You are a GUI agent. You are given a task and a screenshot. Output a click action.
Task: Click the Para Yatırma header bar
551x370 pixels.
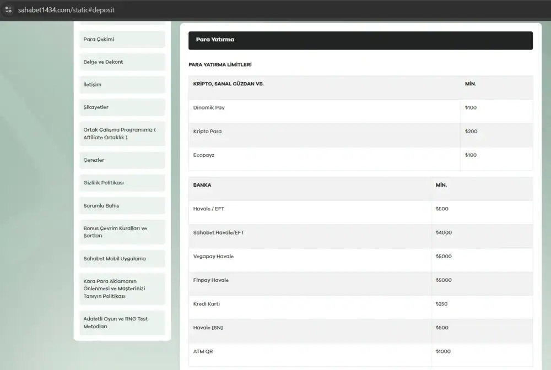point(360,40)
